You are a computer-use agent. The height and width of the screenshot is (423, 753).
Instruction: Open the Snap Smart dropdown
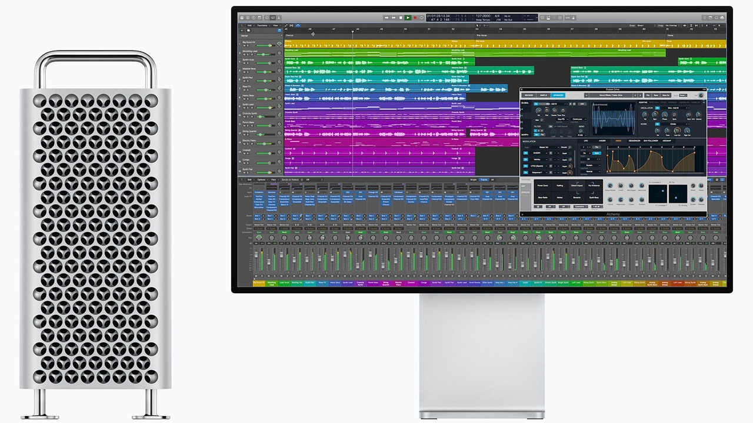tap(647, 25)
